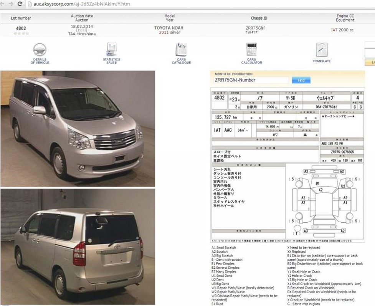Click auction date 18.02.2014

tap(82, 26)
